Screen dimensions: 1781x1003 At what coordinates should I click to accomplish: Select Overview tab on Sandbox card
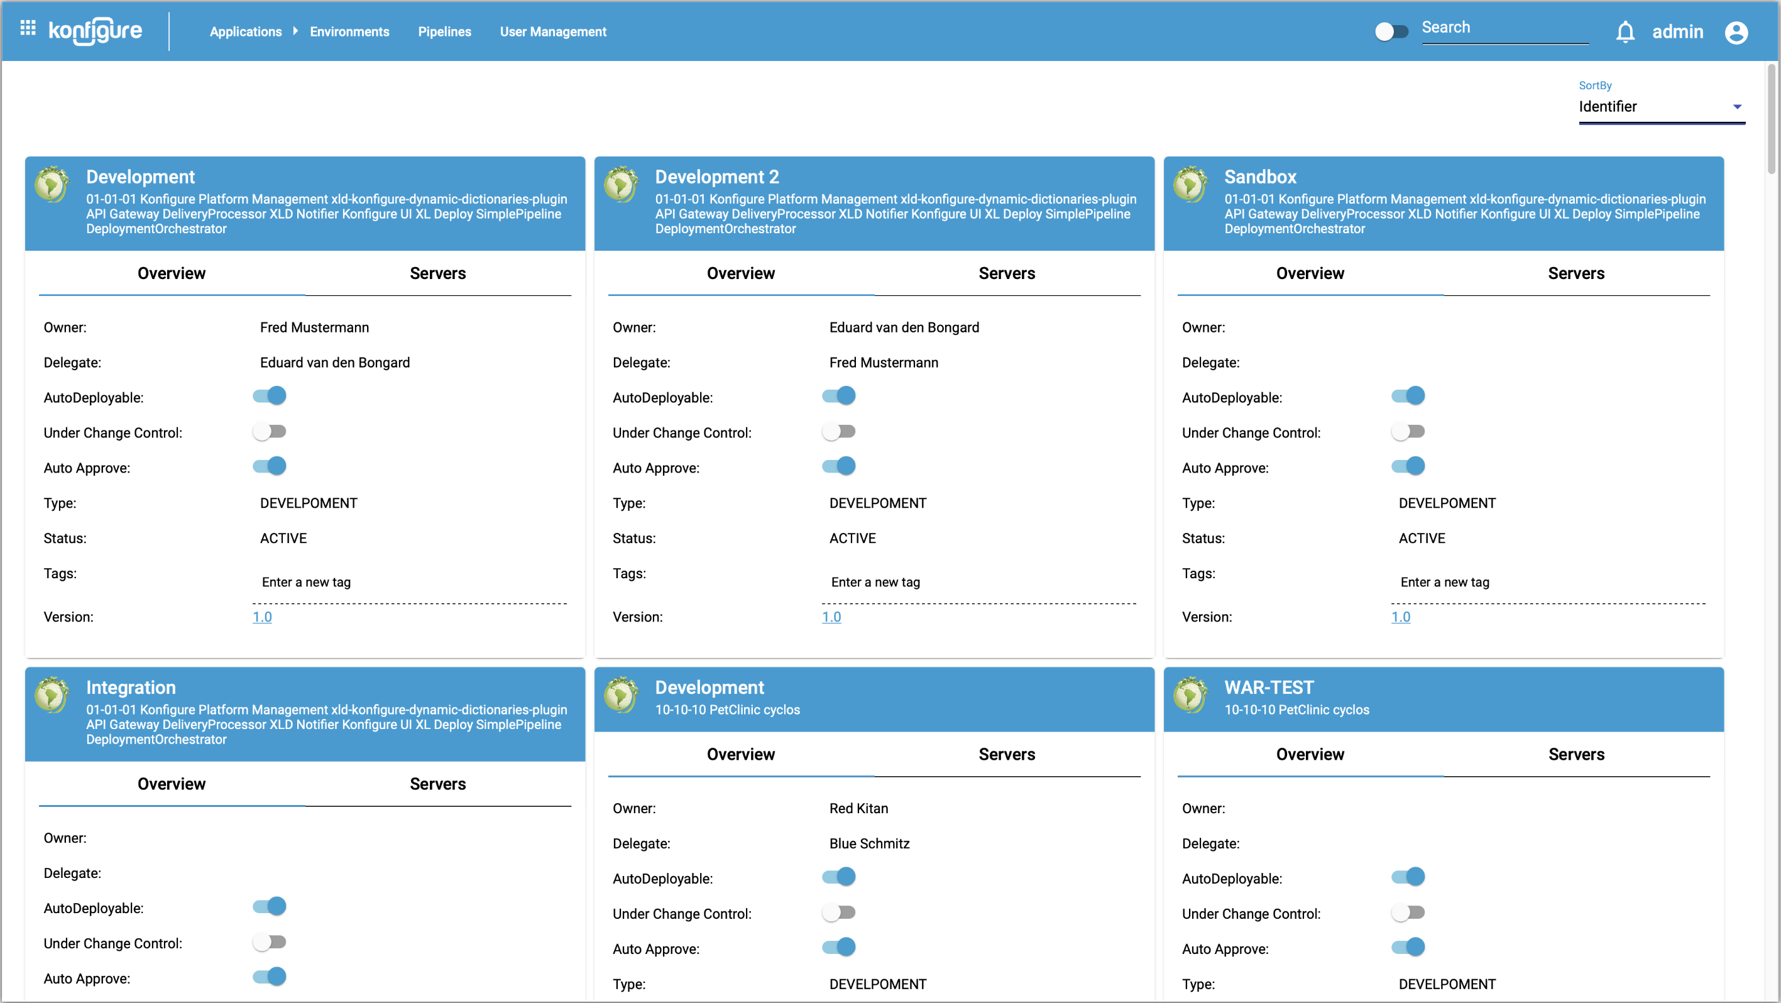coord(1310,274)
